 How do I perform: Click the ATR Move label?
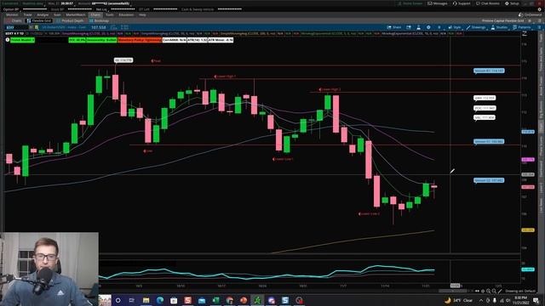pyautogui.click(x=221, y=40)
